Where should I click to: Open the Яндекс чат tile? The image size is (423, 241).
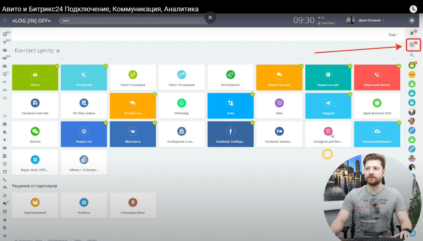(84, 134)
